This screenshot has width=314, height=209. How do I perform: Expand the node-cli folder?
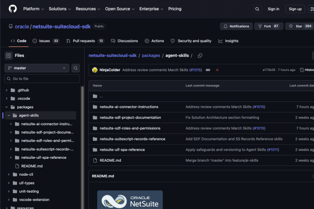[9, 174]
